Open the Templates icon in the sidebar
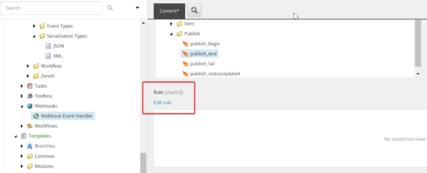427x173 pixels. [24, 136]
